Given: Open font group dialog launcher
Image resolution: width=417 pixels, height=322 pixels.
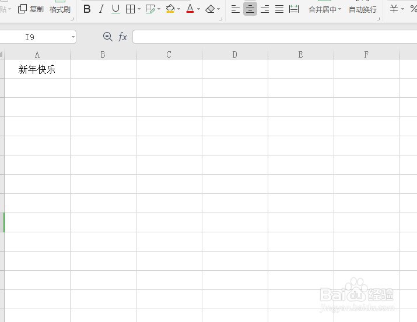Looking at the screenshot, I should point(220,19).
